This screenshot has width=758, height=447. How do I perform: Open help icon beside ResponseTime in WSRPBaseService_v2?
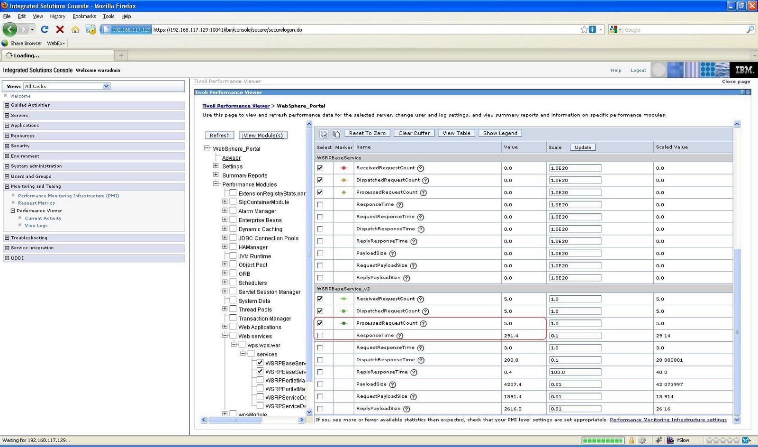tap(400, 336)
